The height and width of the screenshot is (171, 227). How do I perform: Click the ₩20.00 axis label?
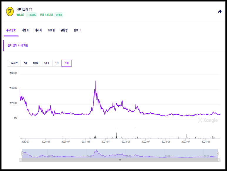tap(13, 103)
